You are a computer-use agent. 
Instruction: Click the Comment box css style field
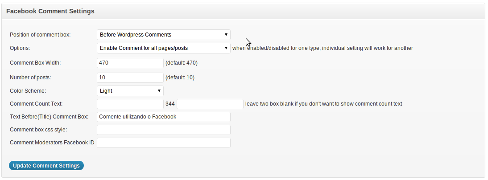[x=163, y=130]
